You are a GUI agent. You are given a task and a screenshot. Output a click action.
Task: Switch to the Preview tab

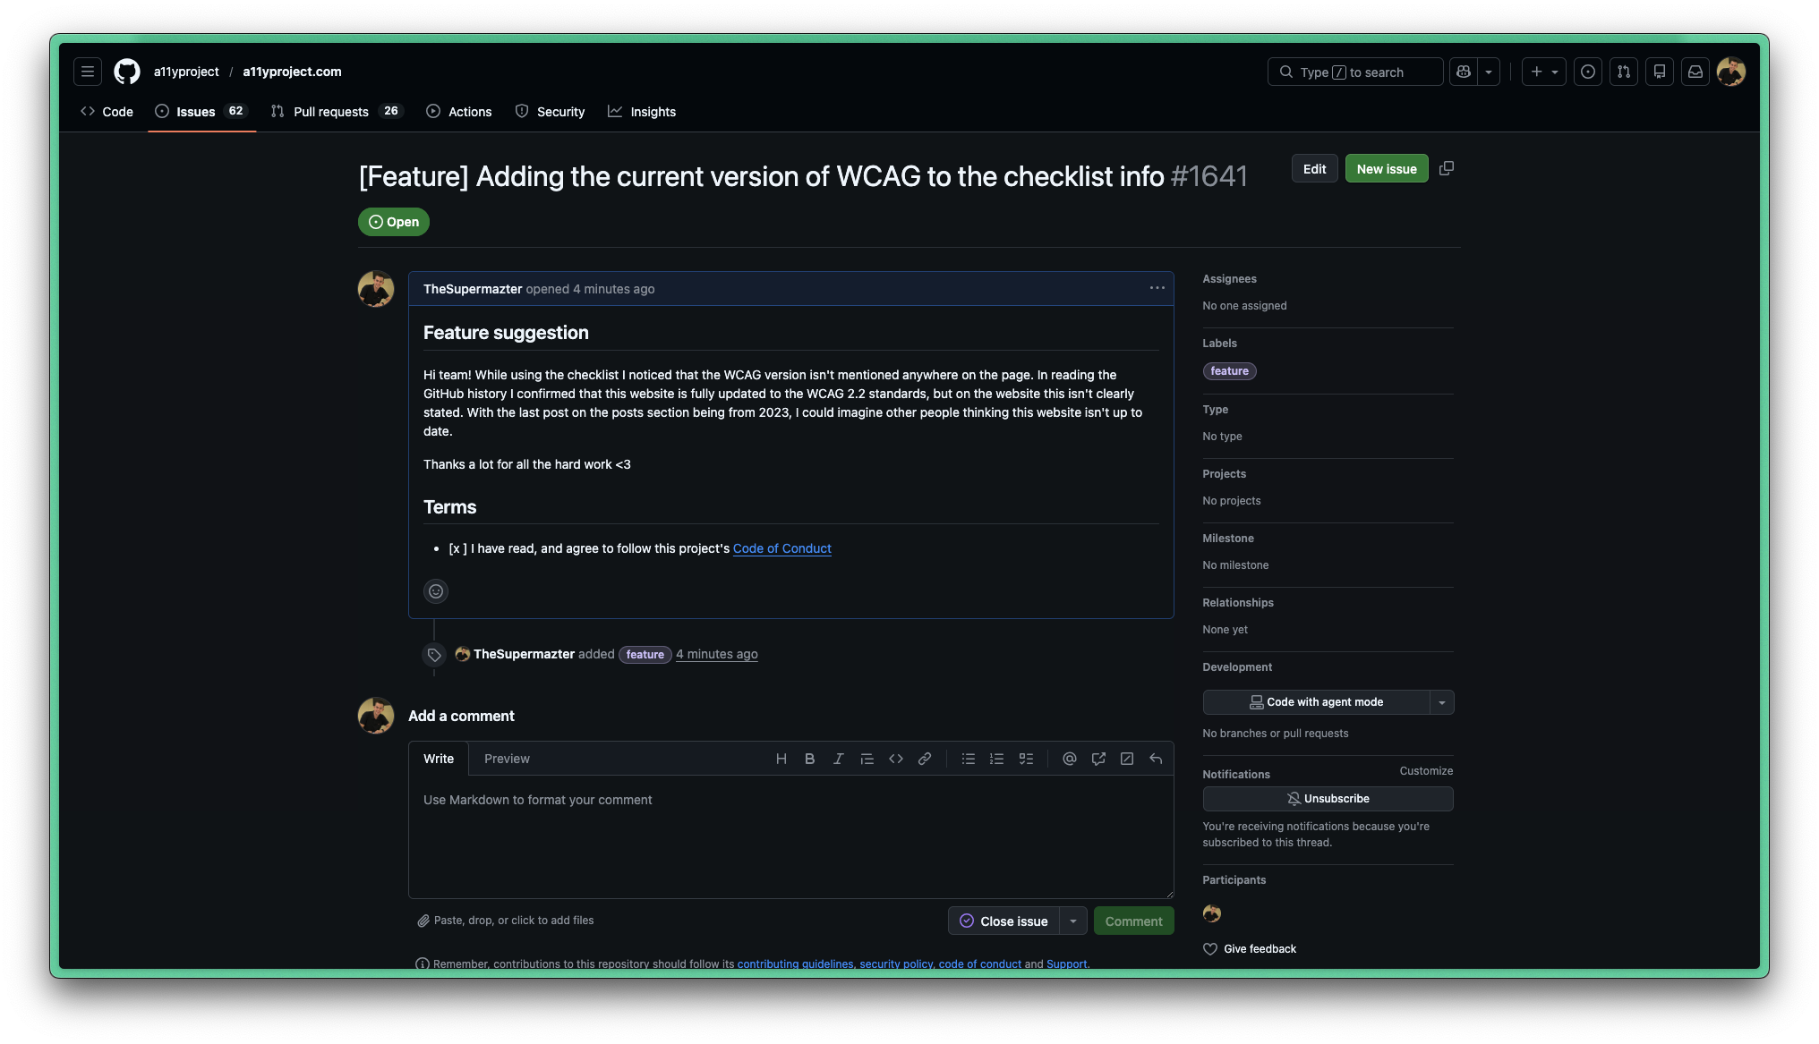click(x=507, y=759)
